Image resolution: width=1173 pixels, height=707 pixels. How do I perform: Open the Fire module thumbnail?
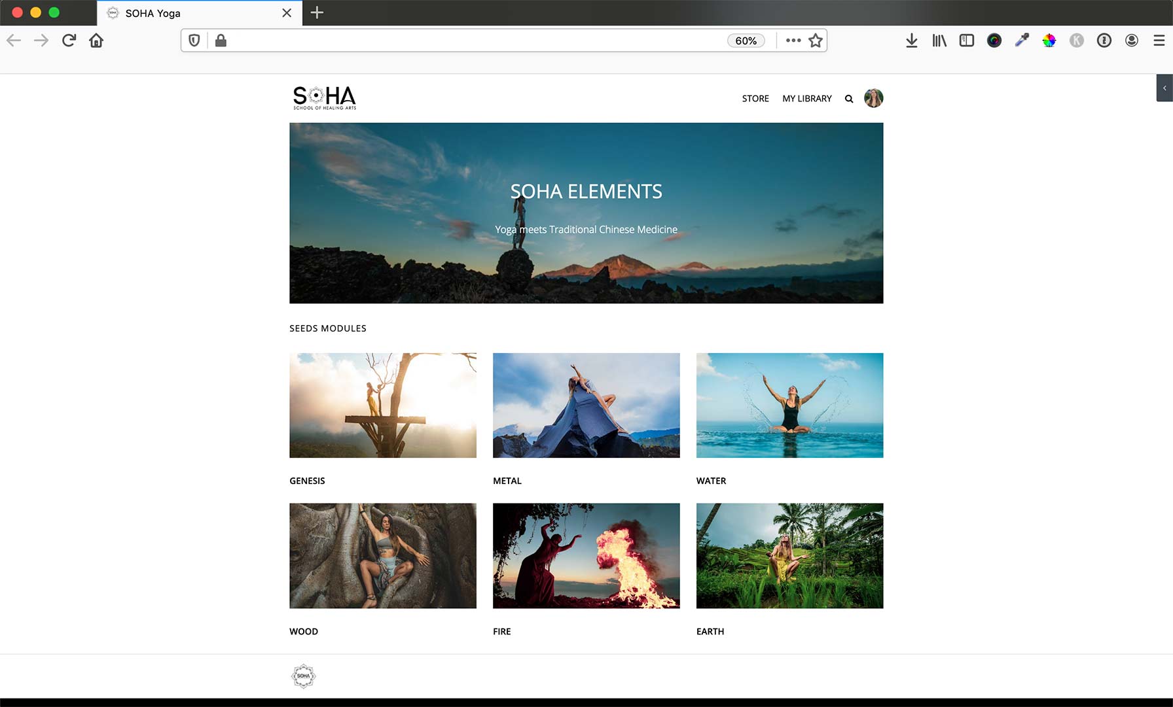pos(586,556)
